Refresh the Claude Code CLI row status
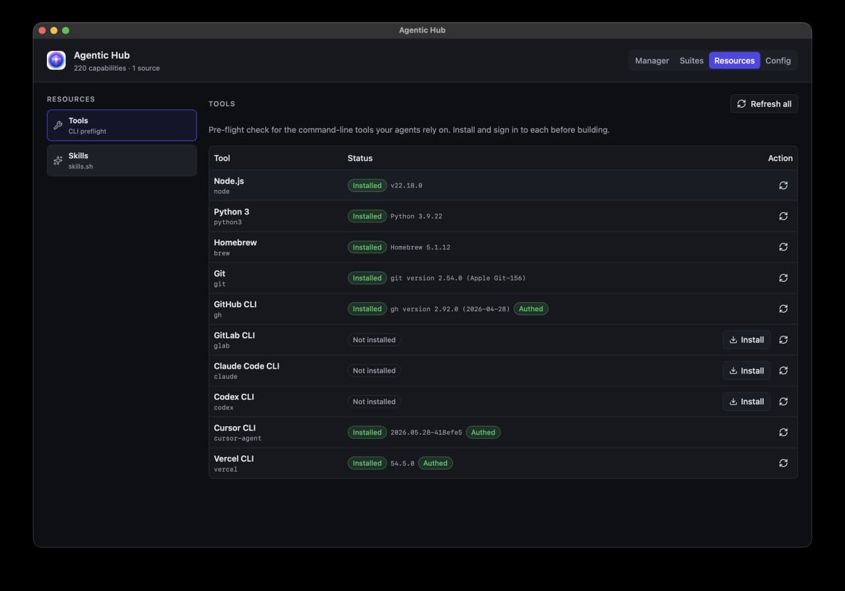Image resolution: width=845 pixels, height=591 pixels. (x=784, y=371)
